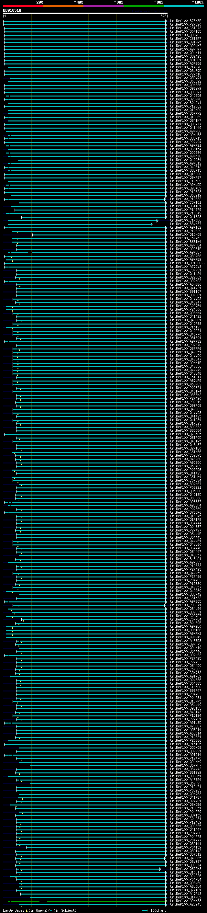Viewport: 207px width, 913px height.
Task: Click hit label UniRef100_P12062
Action: pyautogui.click(x=185, y=106)
